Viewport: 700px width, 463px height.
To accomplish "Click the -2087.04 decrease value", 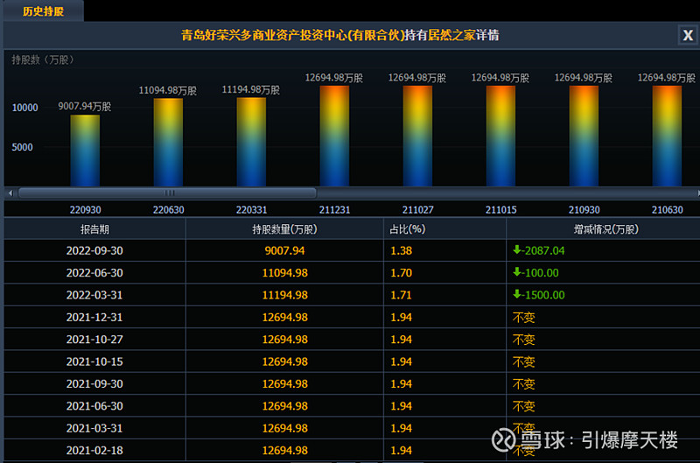I will 542,250.
